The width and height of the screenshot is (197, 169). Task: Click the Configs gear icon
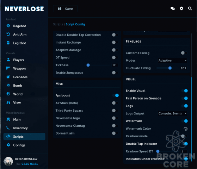(x=8, y=145)
